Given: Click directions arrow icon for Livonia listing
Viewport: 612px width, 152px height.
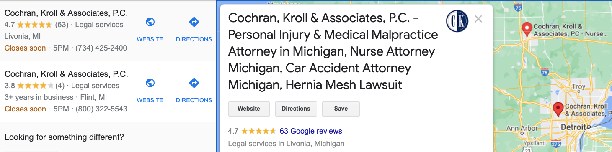Looking at the screenshot, I should click(x=194, y=22).
